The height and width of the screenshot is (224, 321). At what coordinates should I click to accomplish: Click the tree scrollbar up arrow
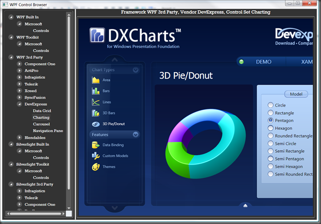[69, 15]
